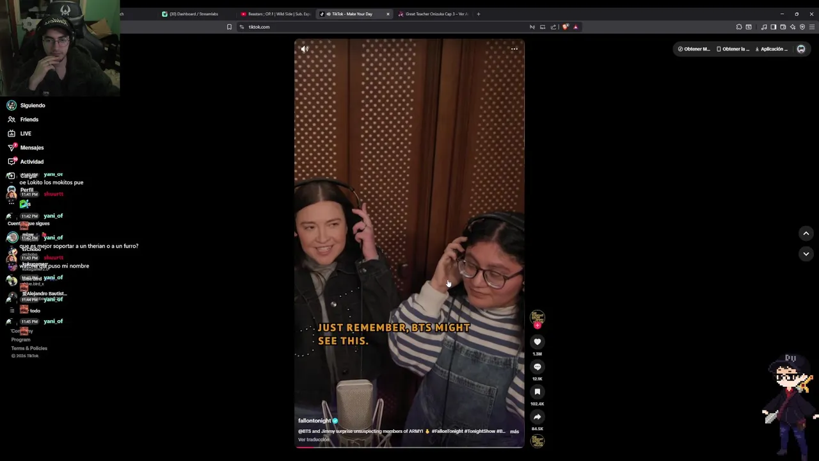The width and height of the screenshot is (819, 461).
Task: Click the Brave Shields lion icon
Action: click(565, 27)
